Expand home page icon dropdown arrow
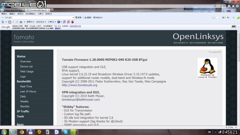The image size is (240, 135). [6, 22]
